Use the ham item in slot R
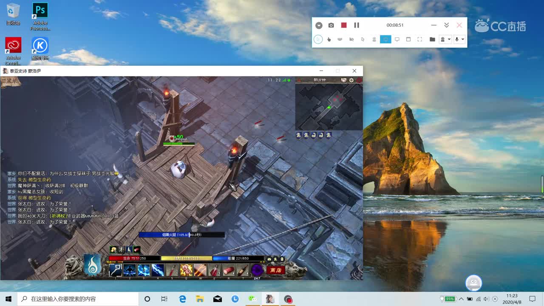544x306 pixels. coord(229,270)
